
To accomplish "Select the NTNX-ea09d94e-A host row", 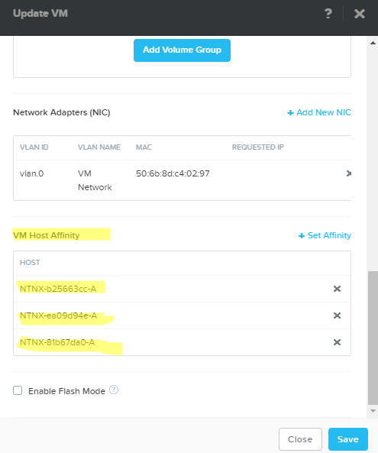I will (x=182, y=315).
